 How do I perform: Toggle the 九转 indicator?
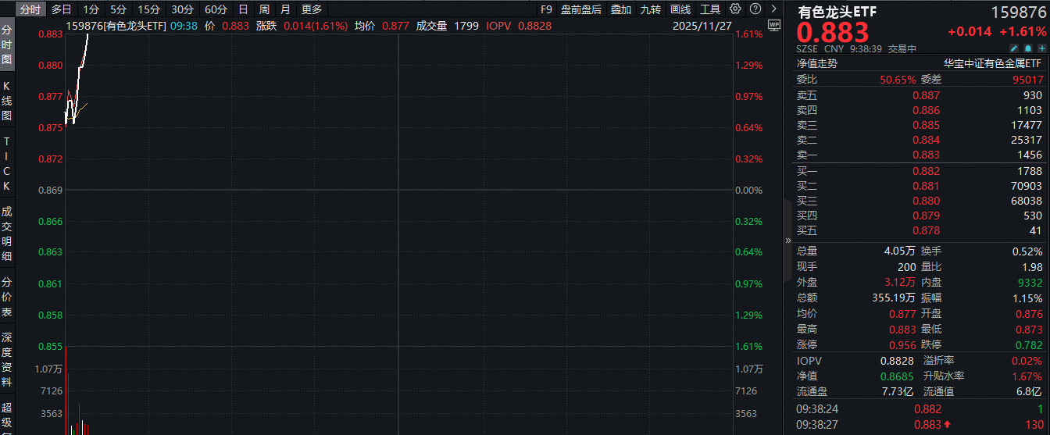tap(650, 9)
